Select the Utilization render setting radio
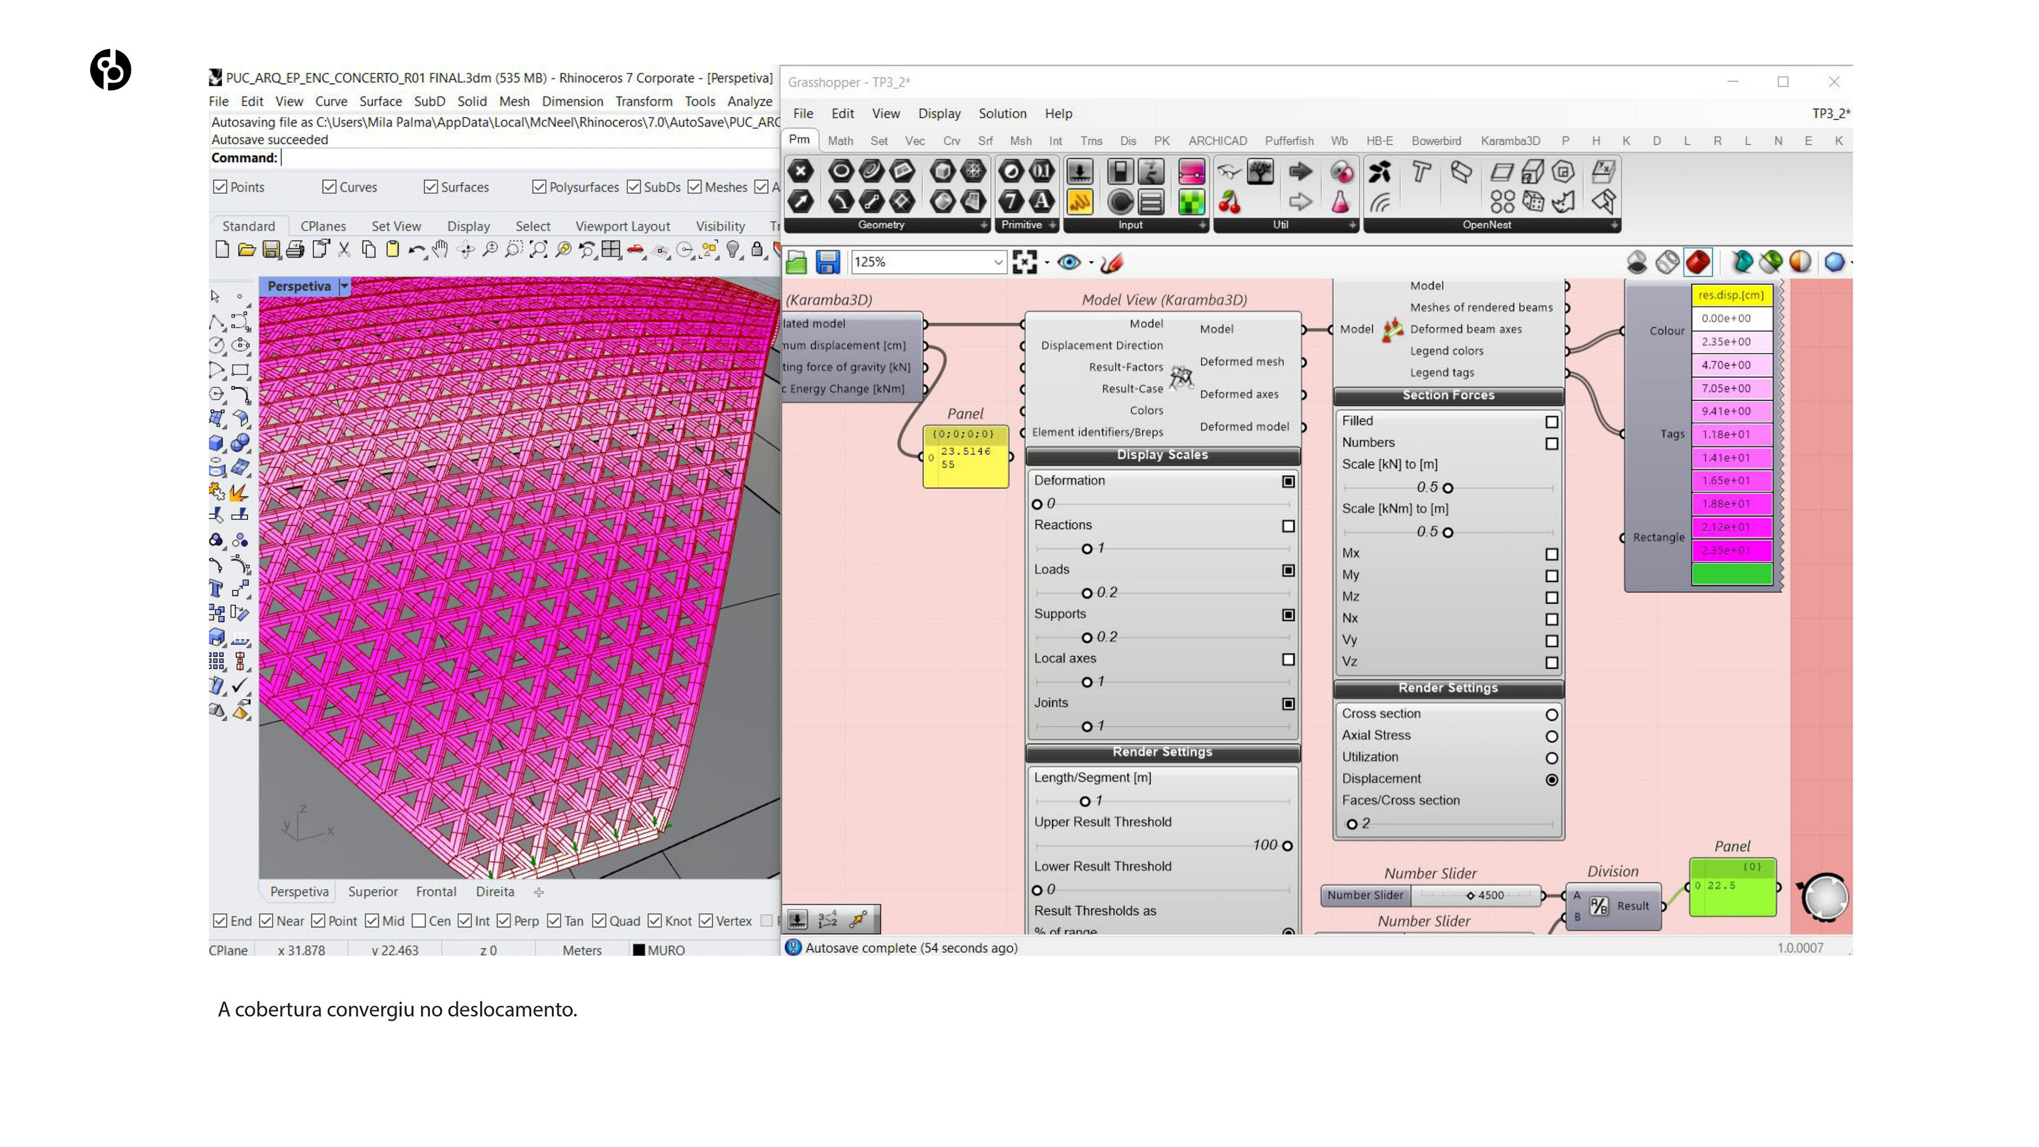2039x1147 pixels. 1552,758
